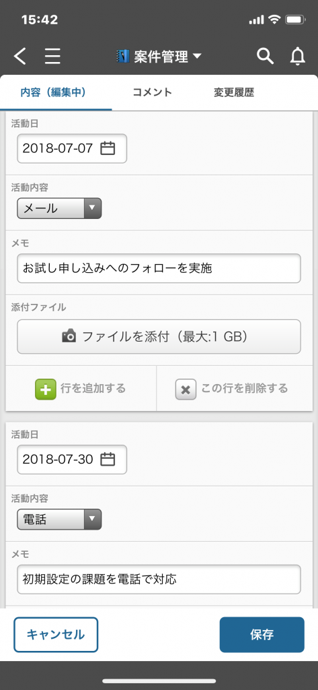
Task: Open calendar icon for 2018-07-07 date
Action: pos(108,148)
